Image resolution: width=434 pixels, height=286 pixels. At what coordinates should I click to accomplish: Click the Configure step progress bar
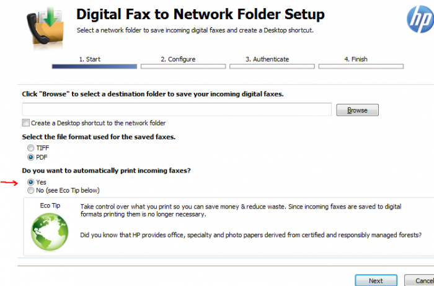(x=183, y=66)
